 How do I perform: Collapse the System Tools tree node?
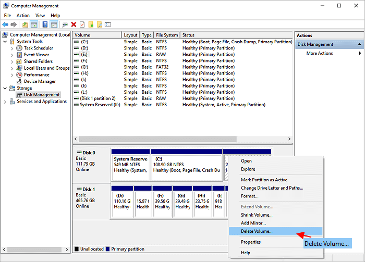tap(6, 42)
